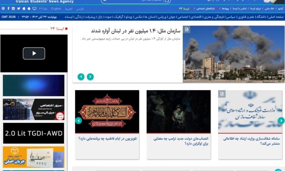Open the سیاسی politics menu
Image resolution: width=285 pixels, height=171 pixels.
pyautogui.click(x=231, y=17)
